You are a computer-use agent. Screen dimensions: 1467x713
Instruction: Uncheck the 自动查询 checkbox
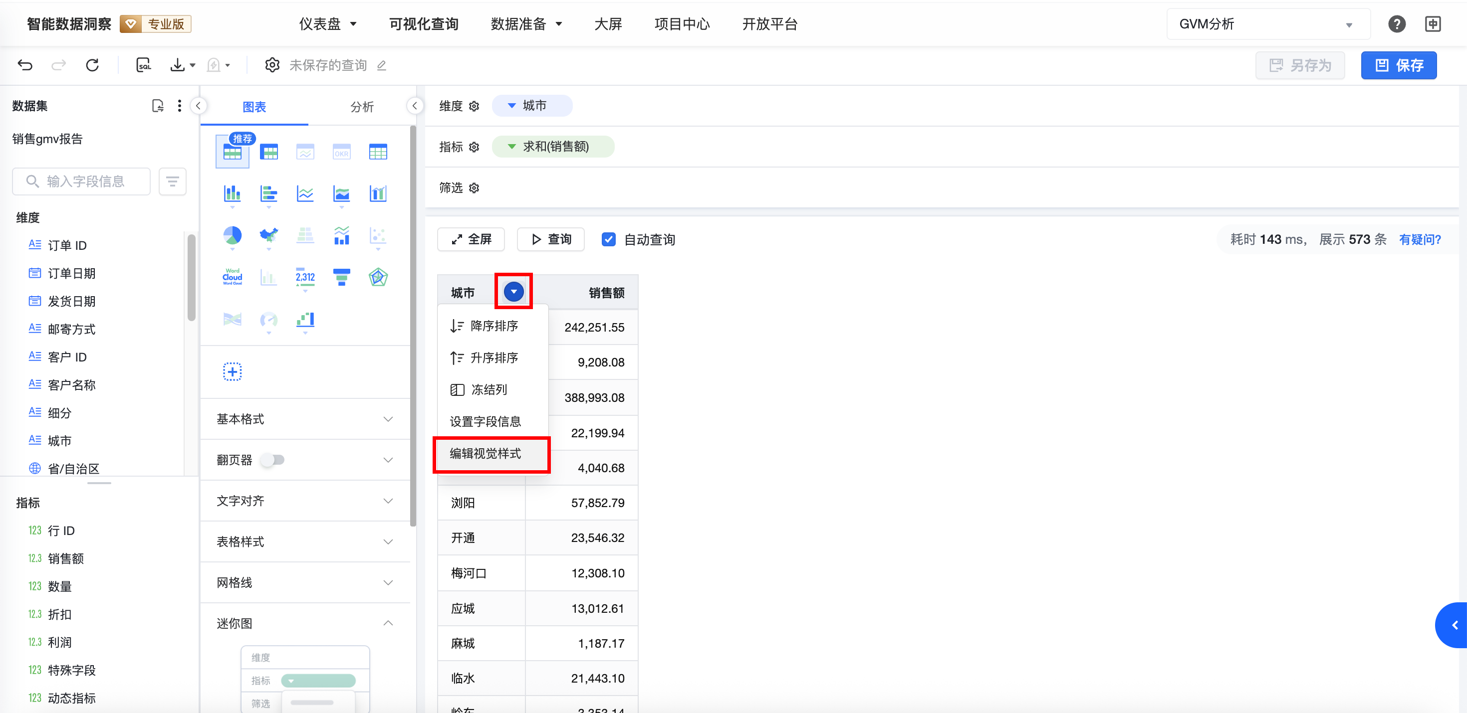click(x=608, y=239)
